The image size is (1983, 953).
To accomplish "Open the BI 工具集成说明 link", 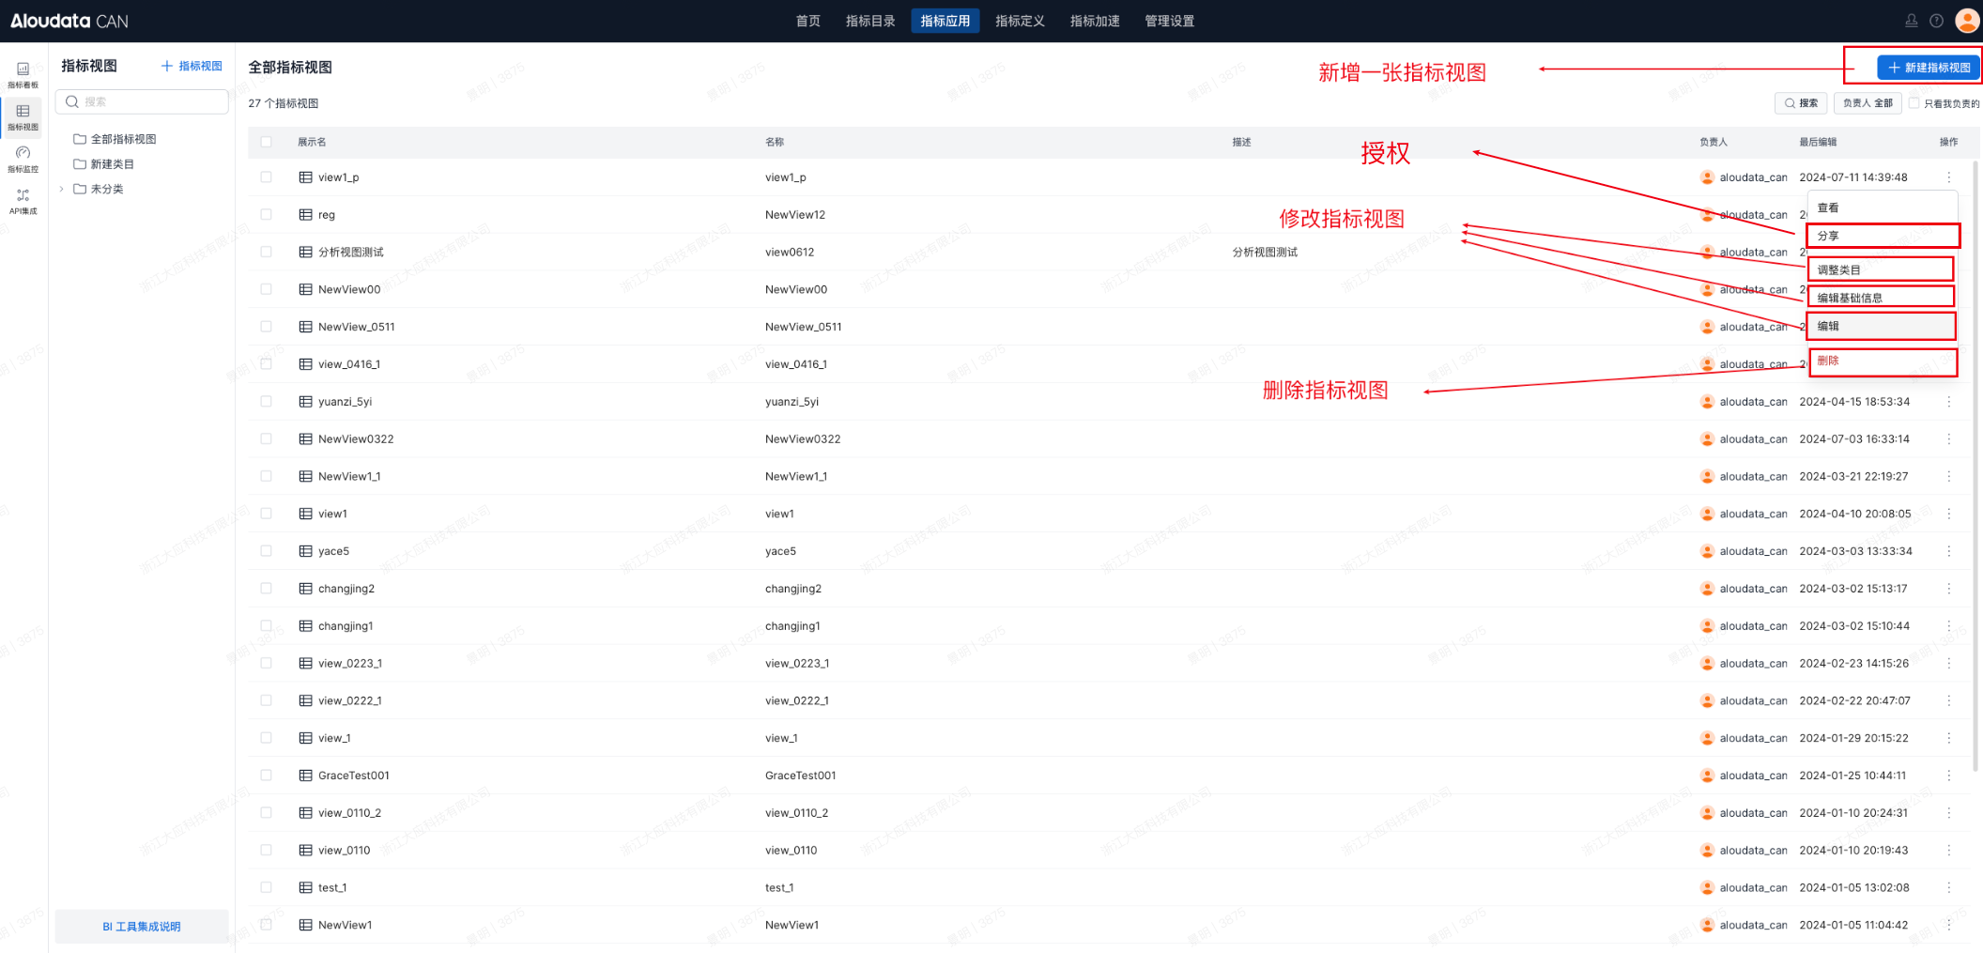I will pos(142,926).
